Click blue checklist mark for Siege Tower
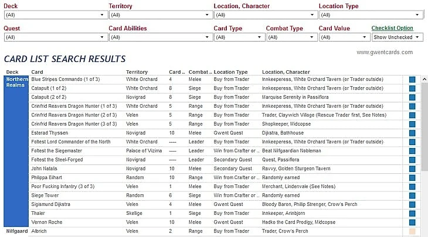 (412, 195)
